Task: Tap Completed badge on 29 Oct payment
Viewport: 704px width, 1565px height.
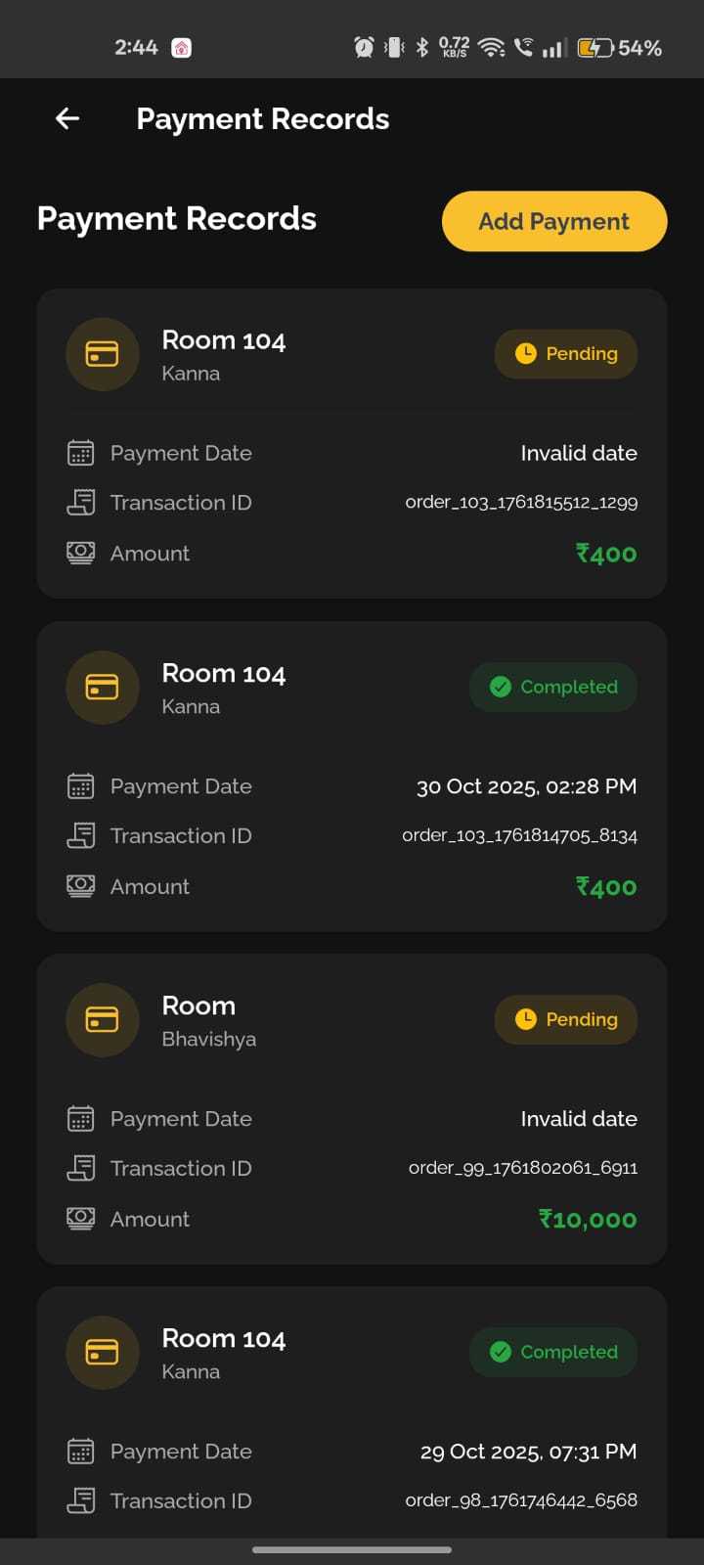Action: click(x=553, y=1352)
